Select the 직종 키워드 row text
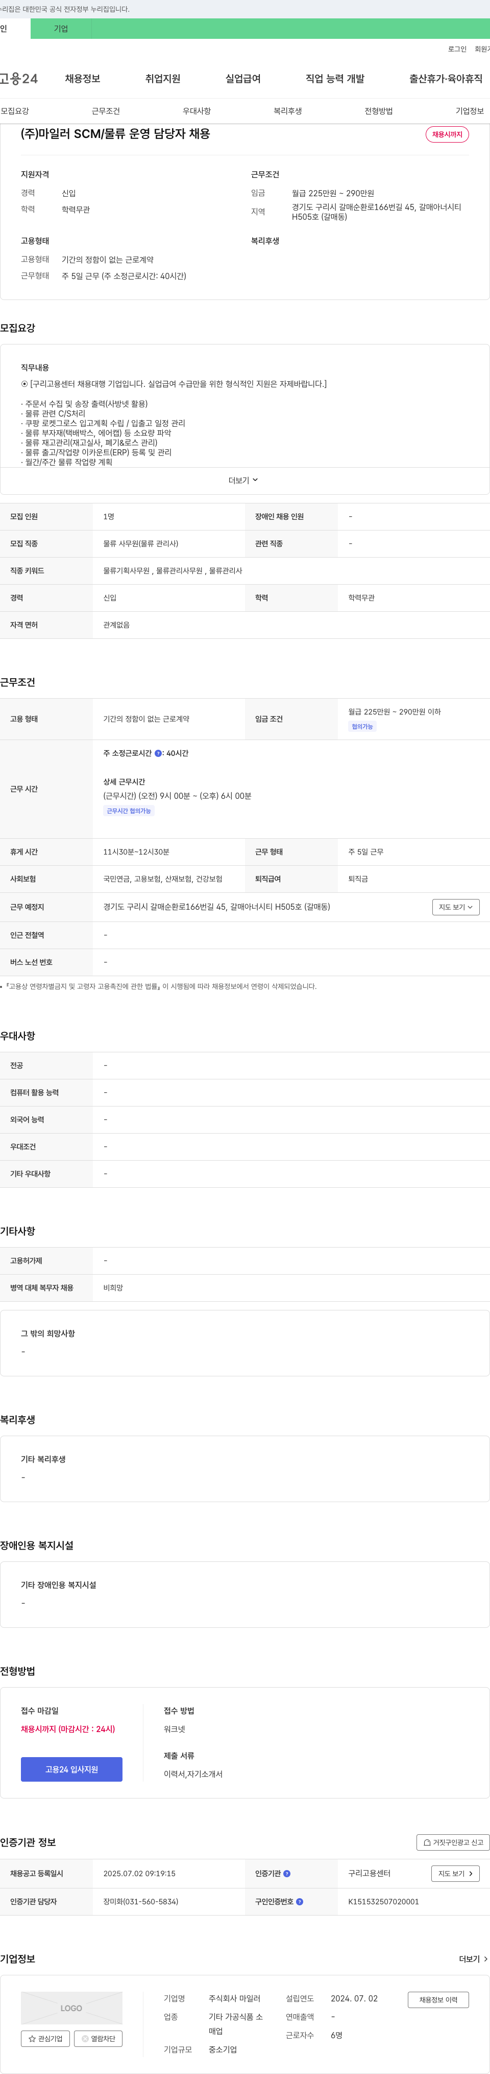 pos(172,571)
